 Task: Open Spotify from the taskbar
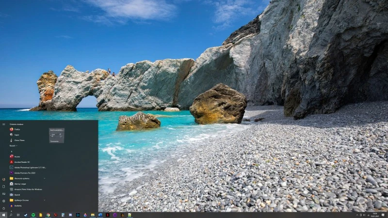click(33, 215)
